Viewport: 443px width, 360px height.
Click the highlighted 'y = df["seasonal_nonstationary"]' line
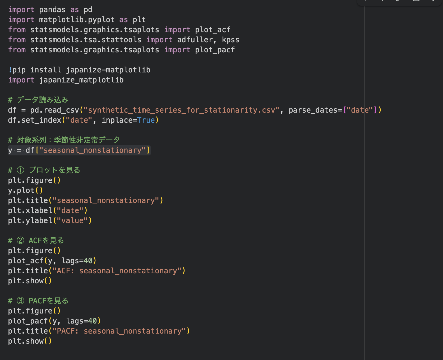(79, 150)
